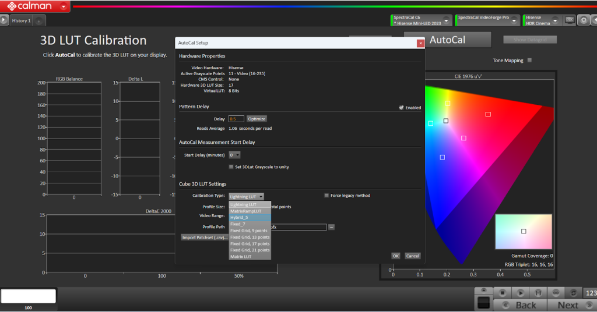Click the Hardware 3D LUT Size 17 value
Viewport: 597px width, 312px height.
pyautogui.click(x=231, y=85)
